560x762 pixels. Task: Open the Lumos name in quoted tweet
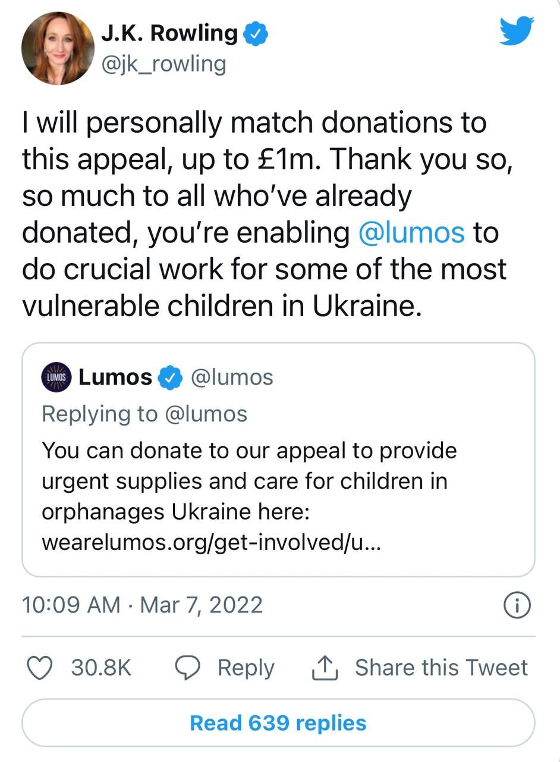pos(115,377)
